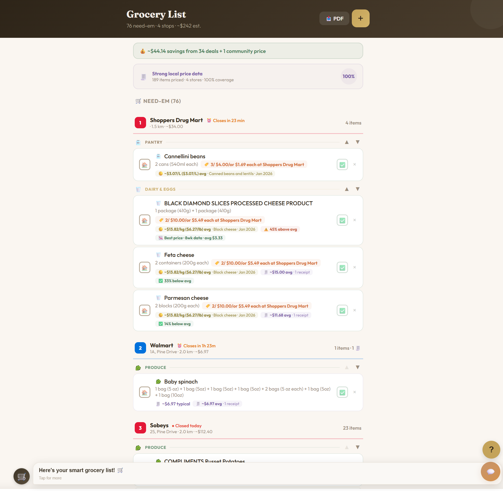
Task: Click house icon beside Black Diamond cheese slices
Action: tap(144, 220)
